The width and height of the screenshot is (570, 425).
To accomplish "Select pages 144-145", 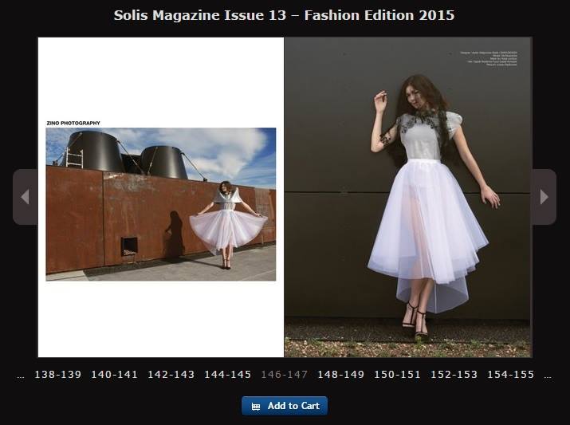I will [227, 375].
